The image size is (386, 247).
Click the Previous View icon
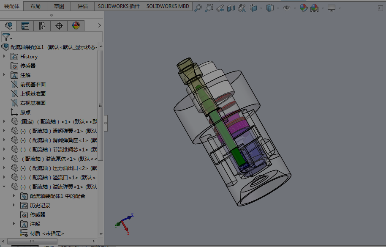click(x=220, y=8)
